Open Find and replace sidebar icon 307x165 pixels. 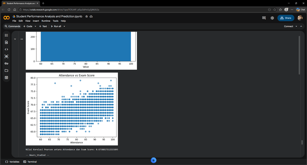coord(6,42)
